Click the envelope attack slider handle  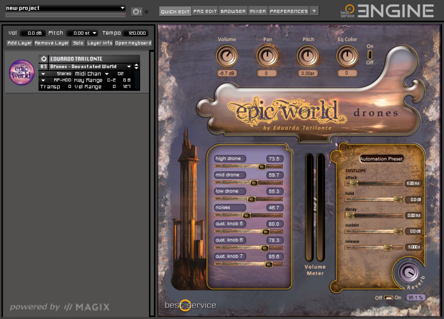pyautogui.click(x=354, y=184)
